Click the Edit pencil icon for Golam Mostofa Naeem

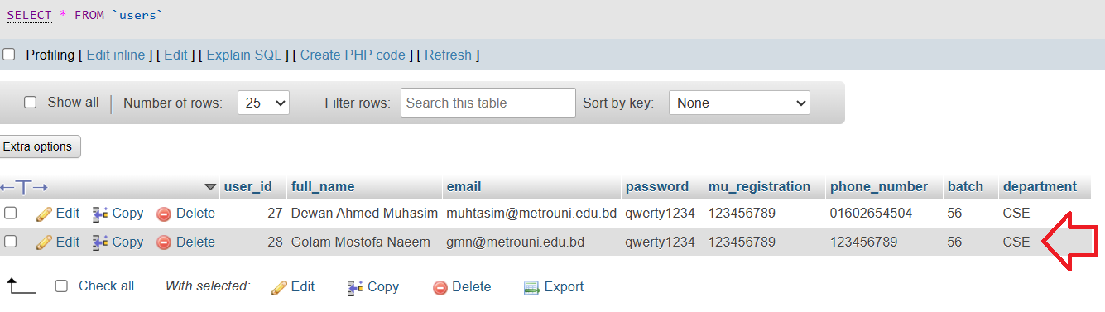(x=45, y=242)
